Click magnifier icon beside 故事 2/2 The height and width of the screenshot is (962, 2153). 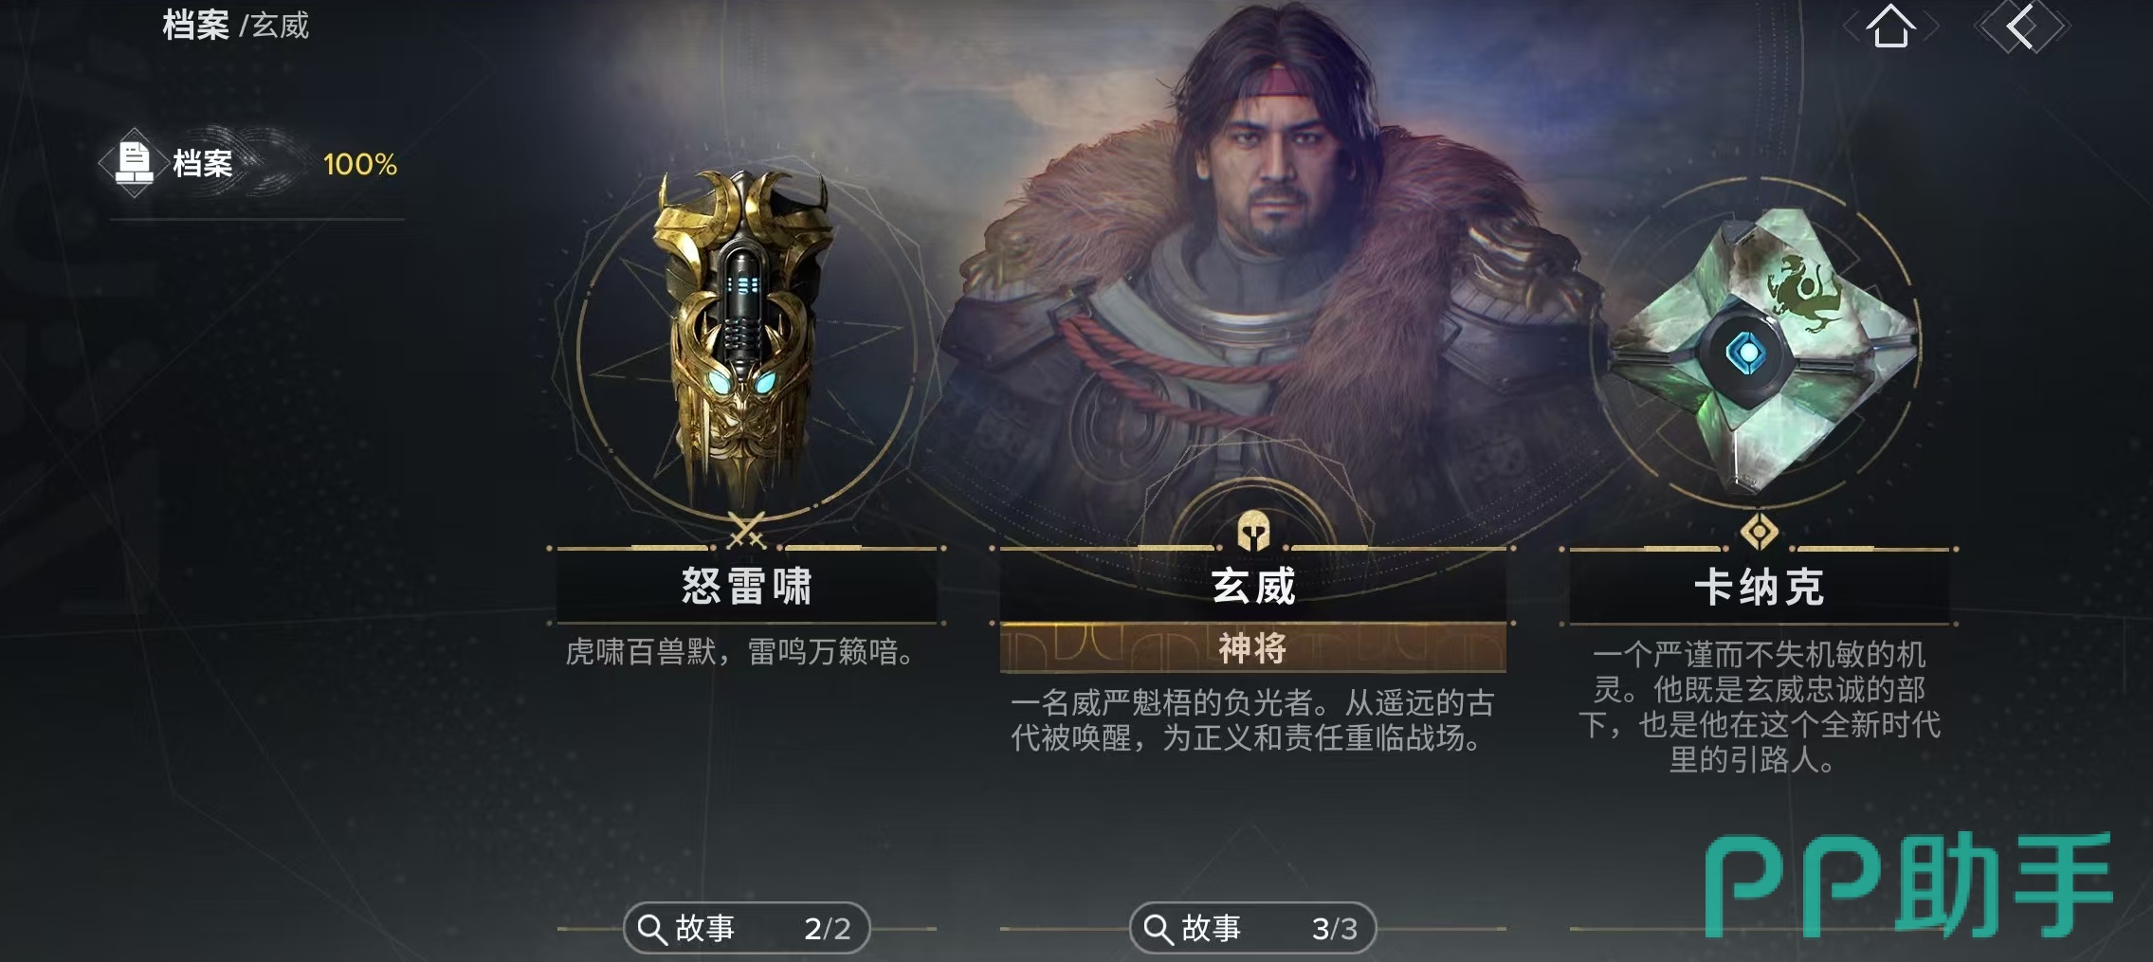[x=651, y=929]
